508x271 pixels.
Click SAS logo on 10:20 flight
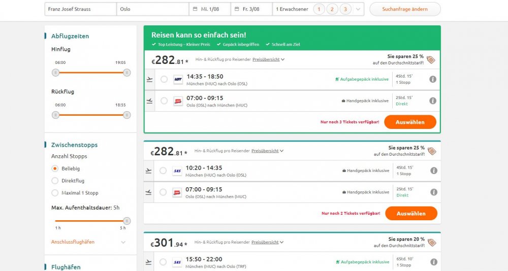pos(177,171)
